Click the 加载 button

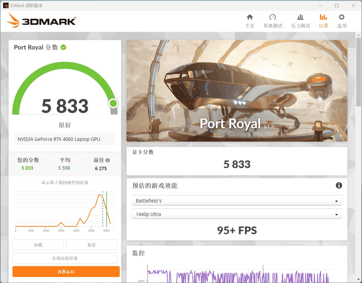[x=38, y=245]
